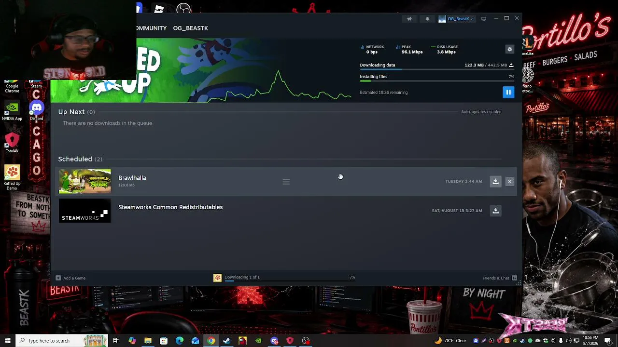Open File Explorer from the taskbar
This screenshot has width=618, height=347.
pyautogui.click(x=148, y=341)
